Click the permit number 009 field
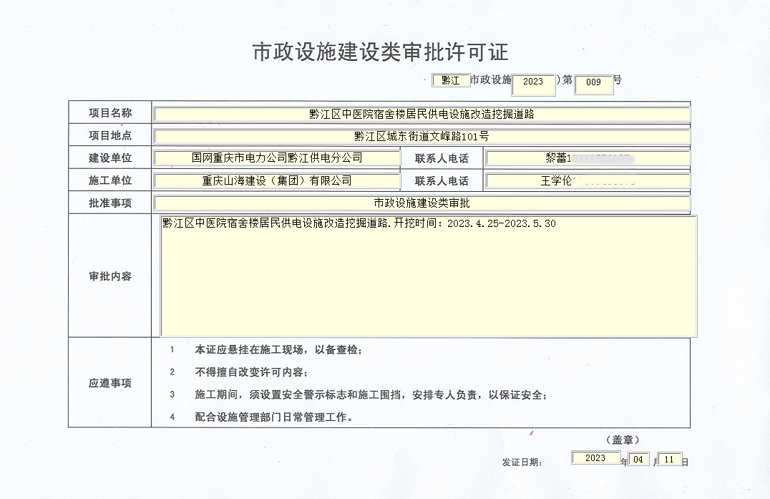Screen dimensions: 770x499 coord(594,84)
